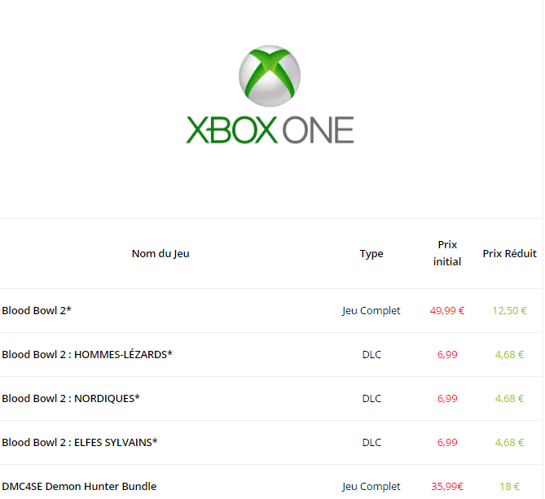Open the Blood Bowl 2 : ELFES SYLVAINS* entry

tap(80, 443)
